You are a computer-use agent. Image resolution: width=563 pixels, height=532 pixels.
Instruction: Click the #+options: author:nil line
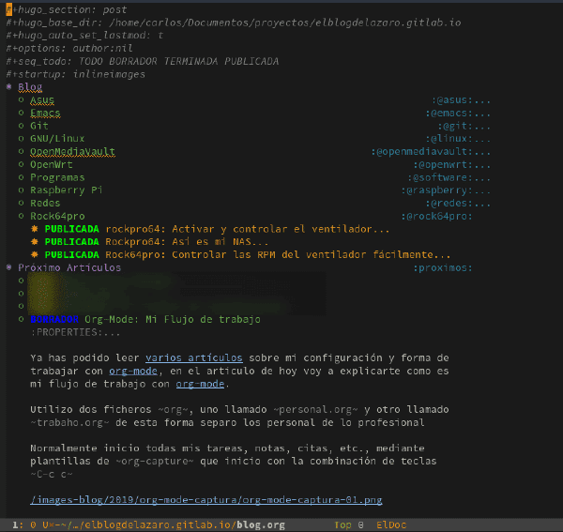[69, 49]
